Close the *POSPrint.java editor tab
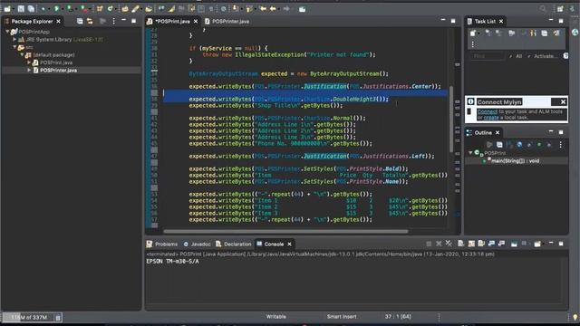Image resolution: width=580 pixels, height=326 pixels. pos(196,22)
